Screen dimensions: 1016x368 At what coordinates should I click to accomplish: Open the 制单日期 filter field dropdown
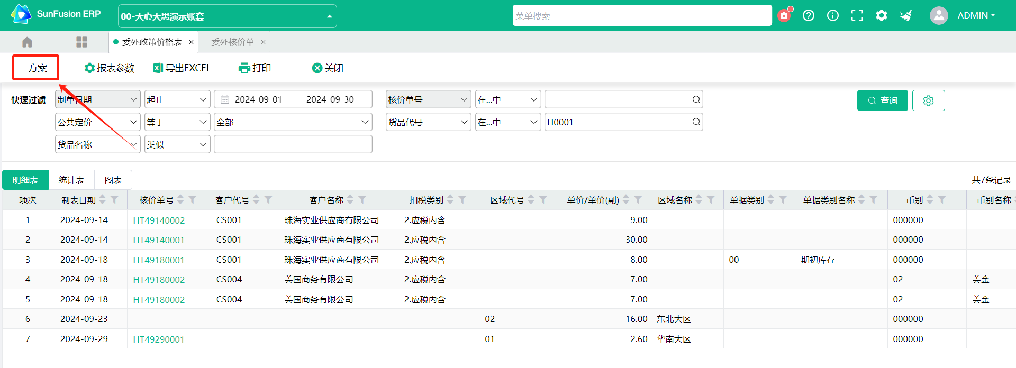tap(98, 99)
